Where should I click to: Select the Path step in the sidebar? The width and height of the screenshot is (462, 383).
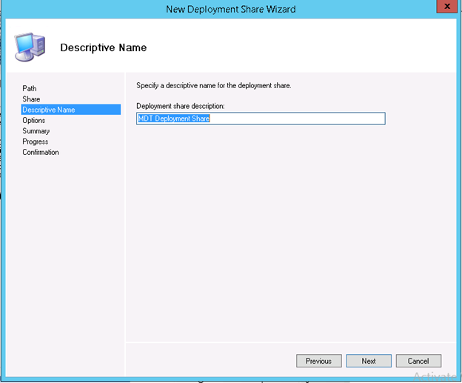click(30, 88)
